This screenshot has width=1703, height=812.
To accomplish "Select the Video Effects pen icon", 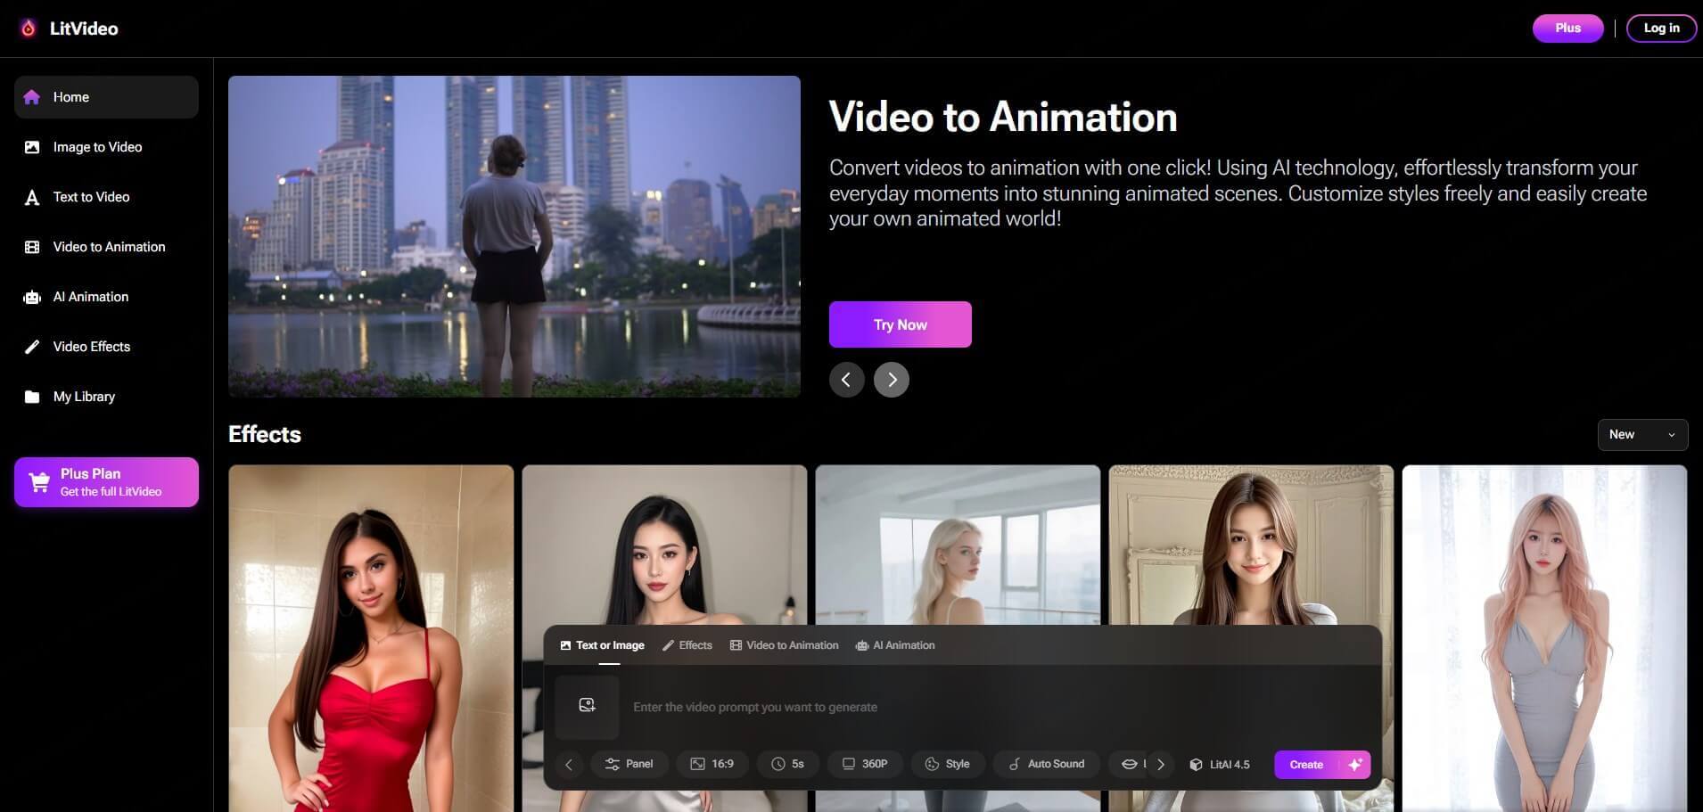I will click(32, 347).
